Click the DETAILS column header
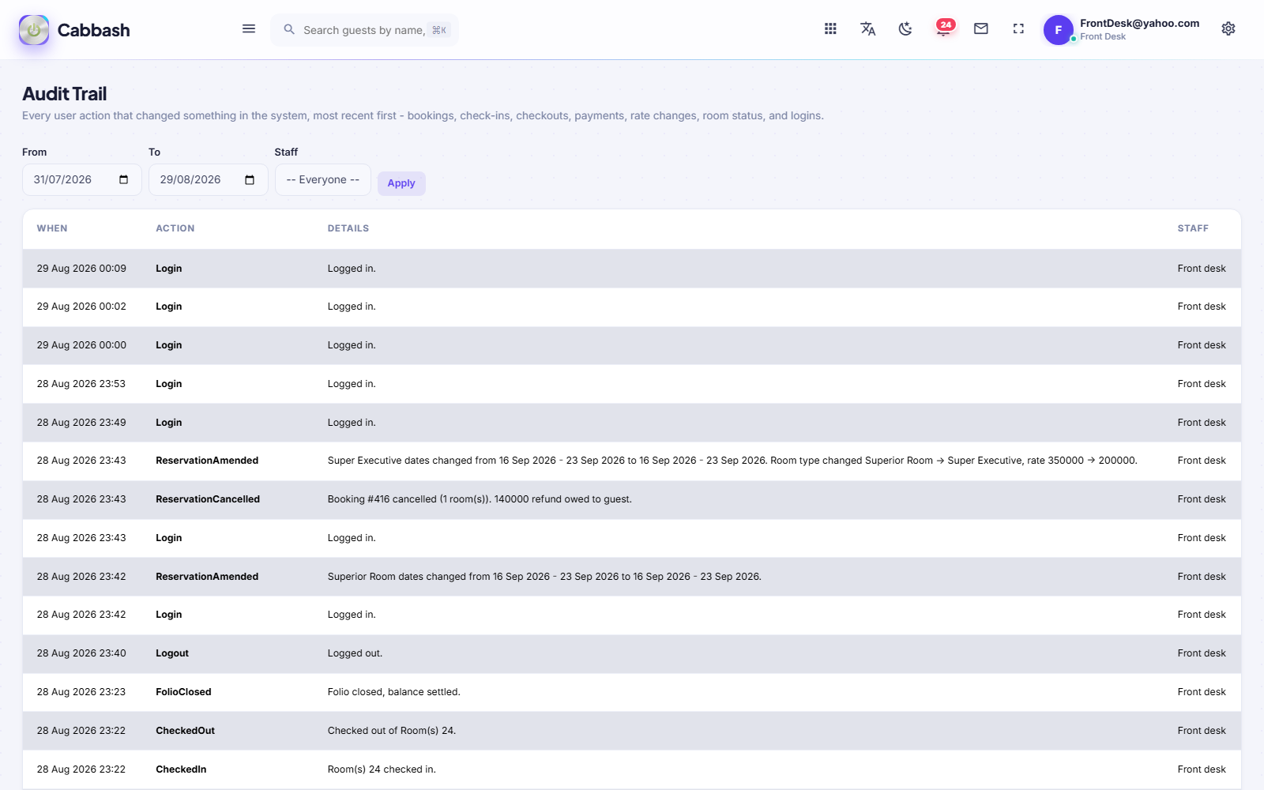 click(x=348, y=228)
